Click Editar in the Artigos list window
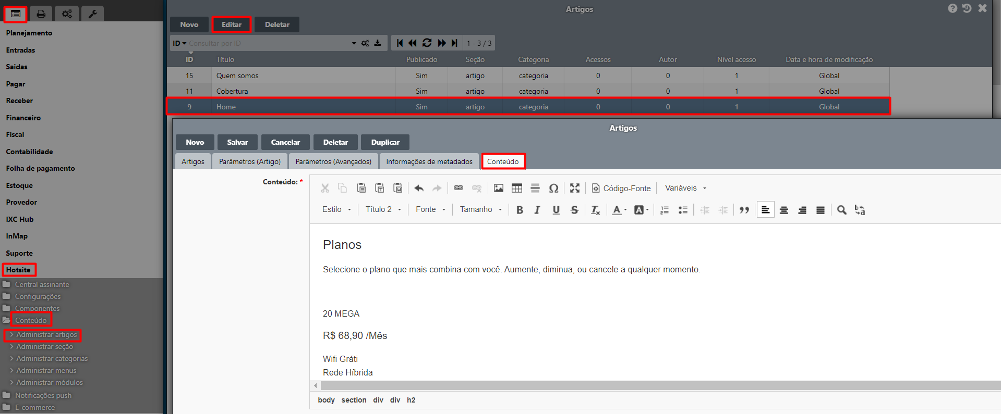 point(232,24)
